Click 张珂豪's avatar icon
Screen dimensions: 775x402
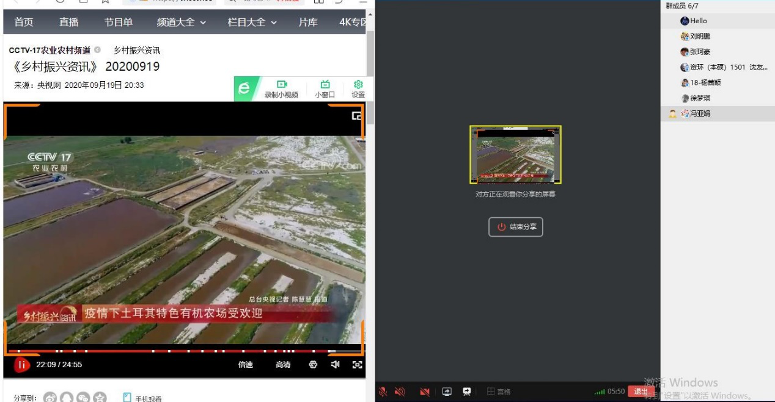point(685,52)
